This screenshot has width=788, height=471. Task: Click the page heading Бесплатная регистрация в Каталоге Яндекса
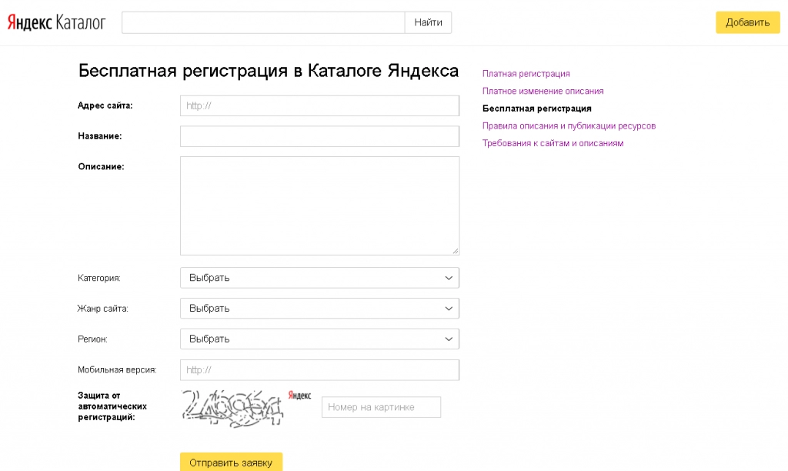tap(269, 71)
